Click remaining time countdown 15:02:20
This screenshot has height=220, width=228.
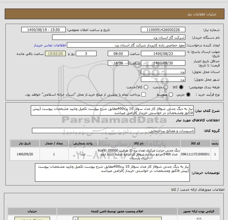pos(55,53)
